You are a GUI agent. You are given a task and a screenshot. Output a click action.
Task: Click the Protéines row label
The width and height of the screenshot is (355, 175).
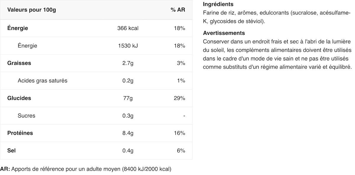tap(20, 133)
